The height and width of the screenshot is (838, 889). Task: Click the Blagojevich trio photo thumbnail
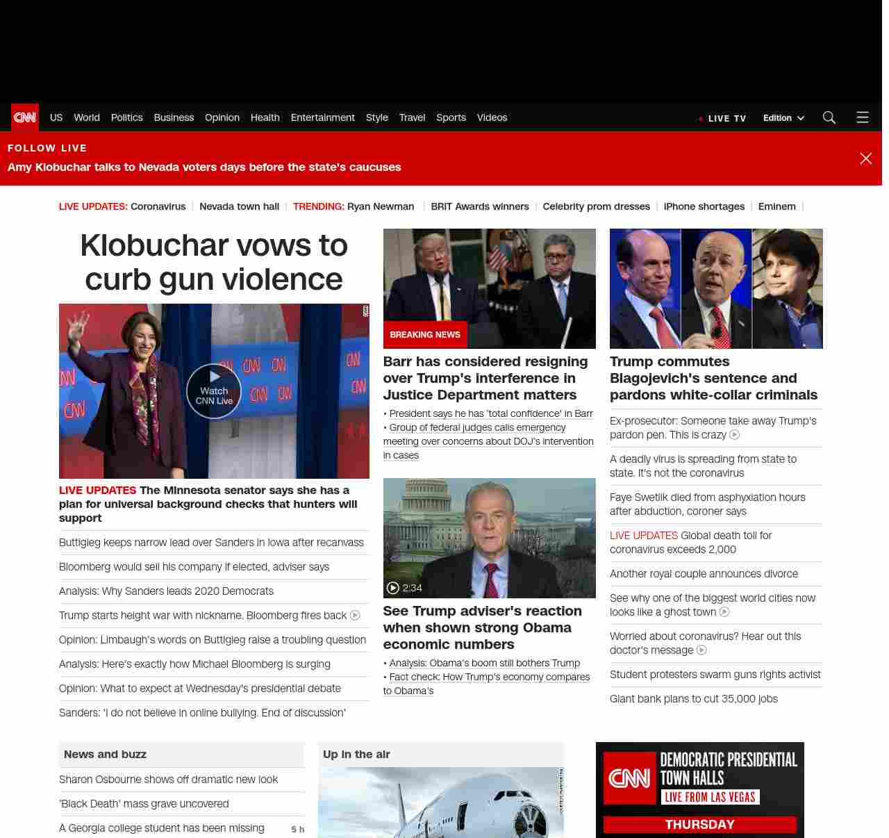pos(716,288)
